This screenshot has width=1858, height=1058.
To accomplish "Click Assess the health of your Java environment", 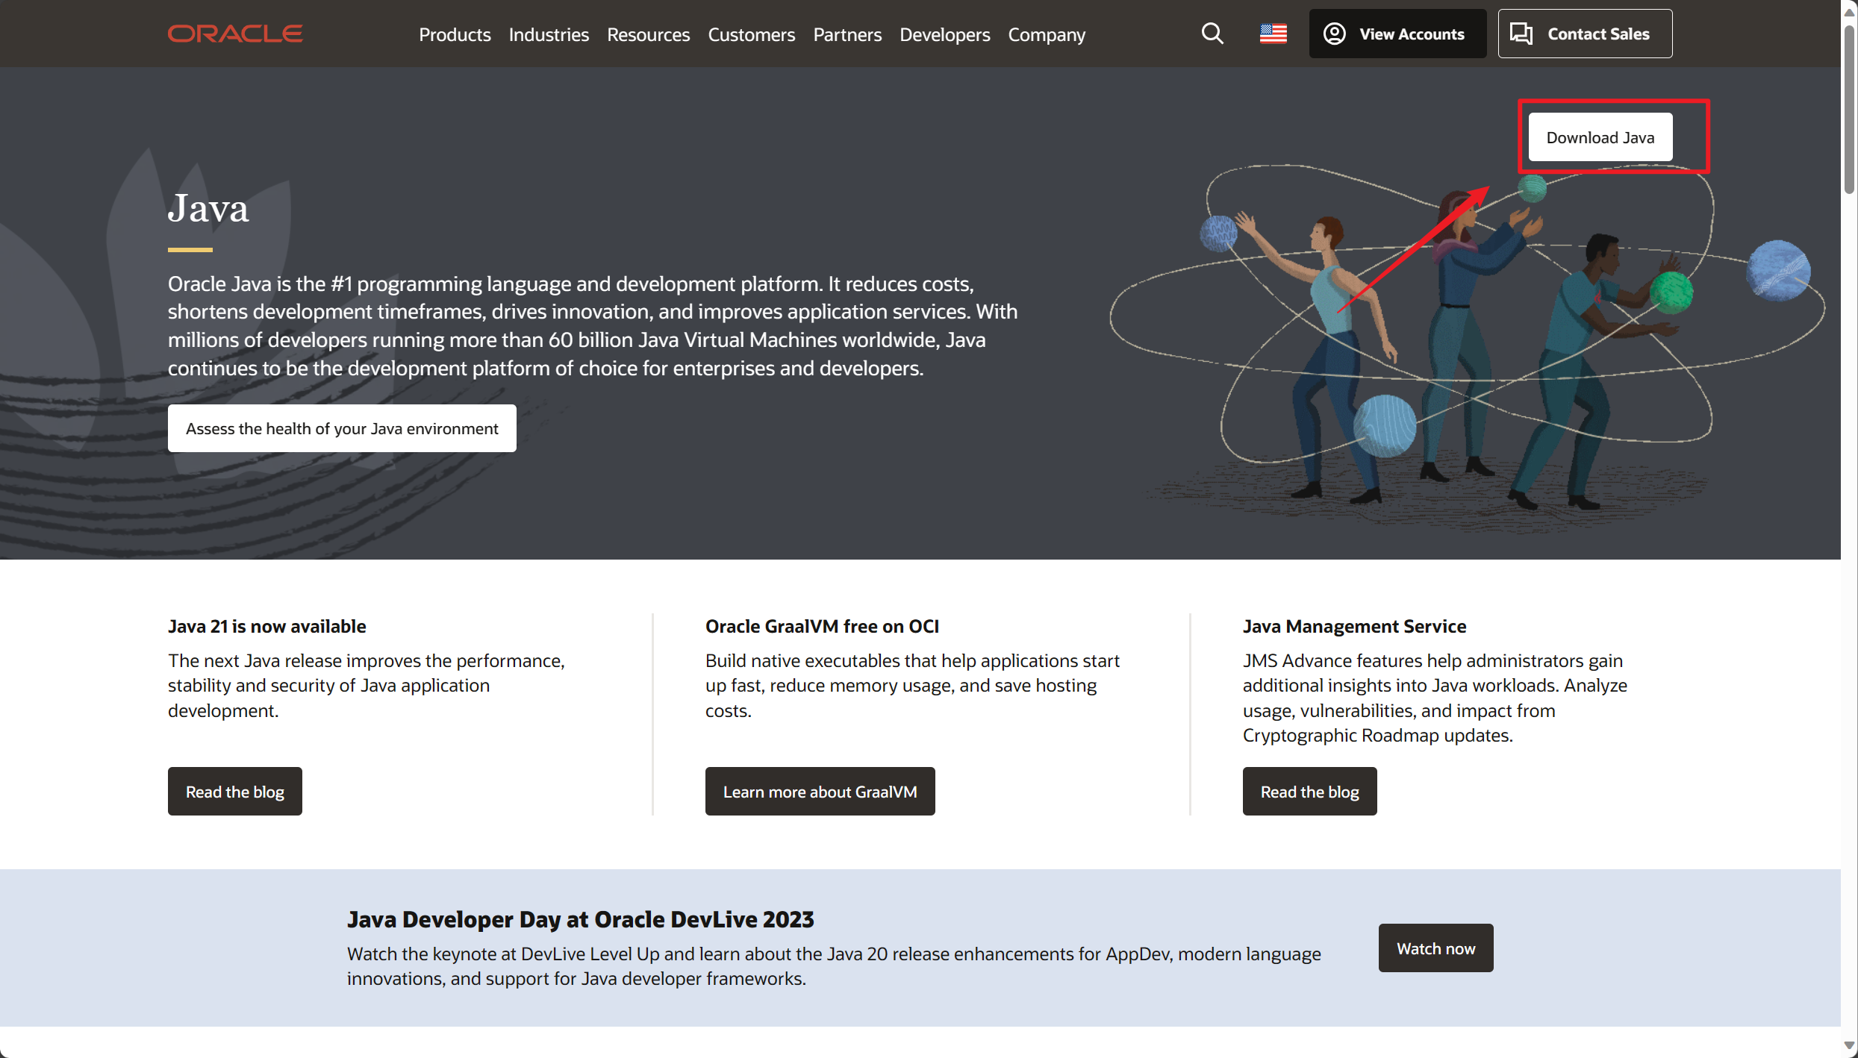I will pyautogui.click(x=342, y=428).
